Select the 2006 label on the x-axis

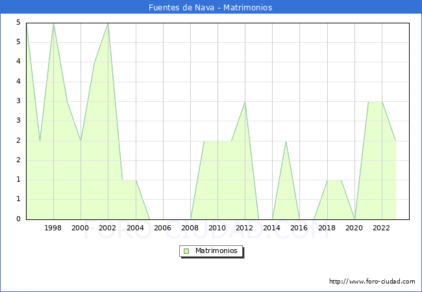162,228
